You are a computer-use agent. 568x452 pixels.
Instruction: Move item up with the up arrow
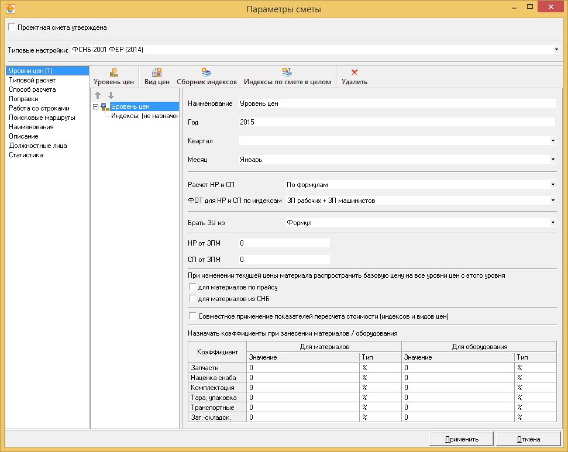(x=98, y=95)
